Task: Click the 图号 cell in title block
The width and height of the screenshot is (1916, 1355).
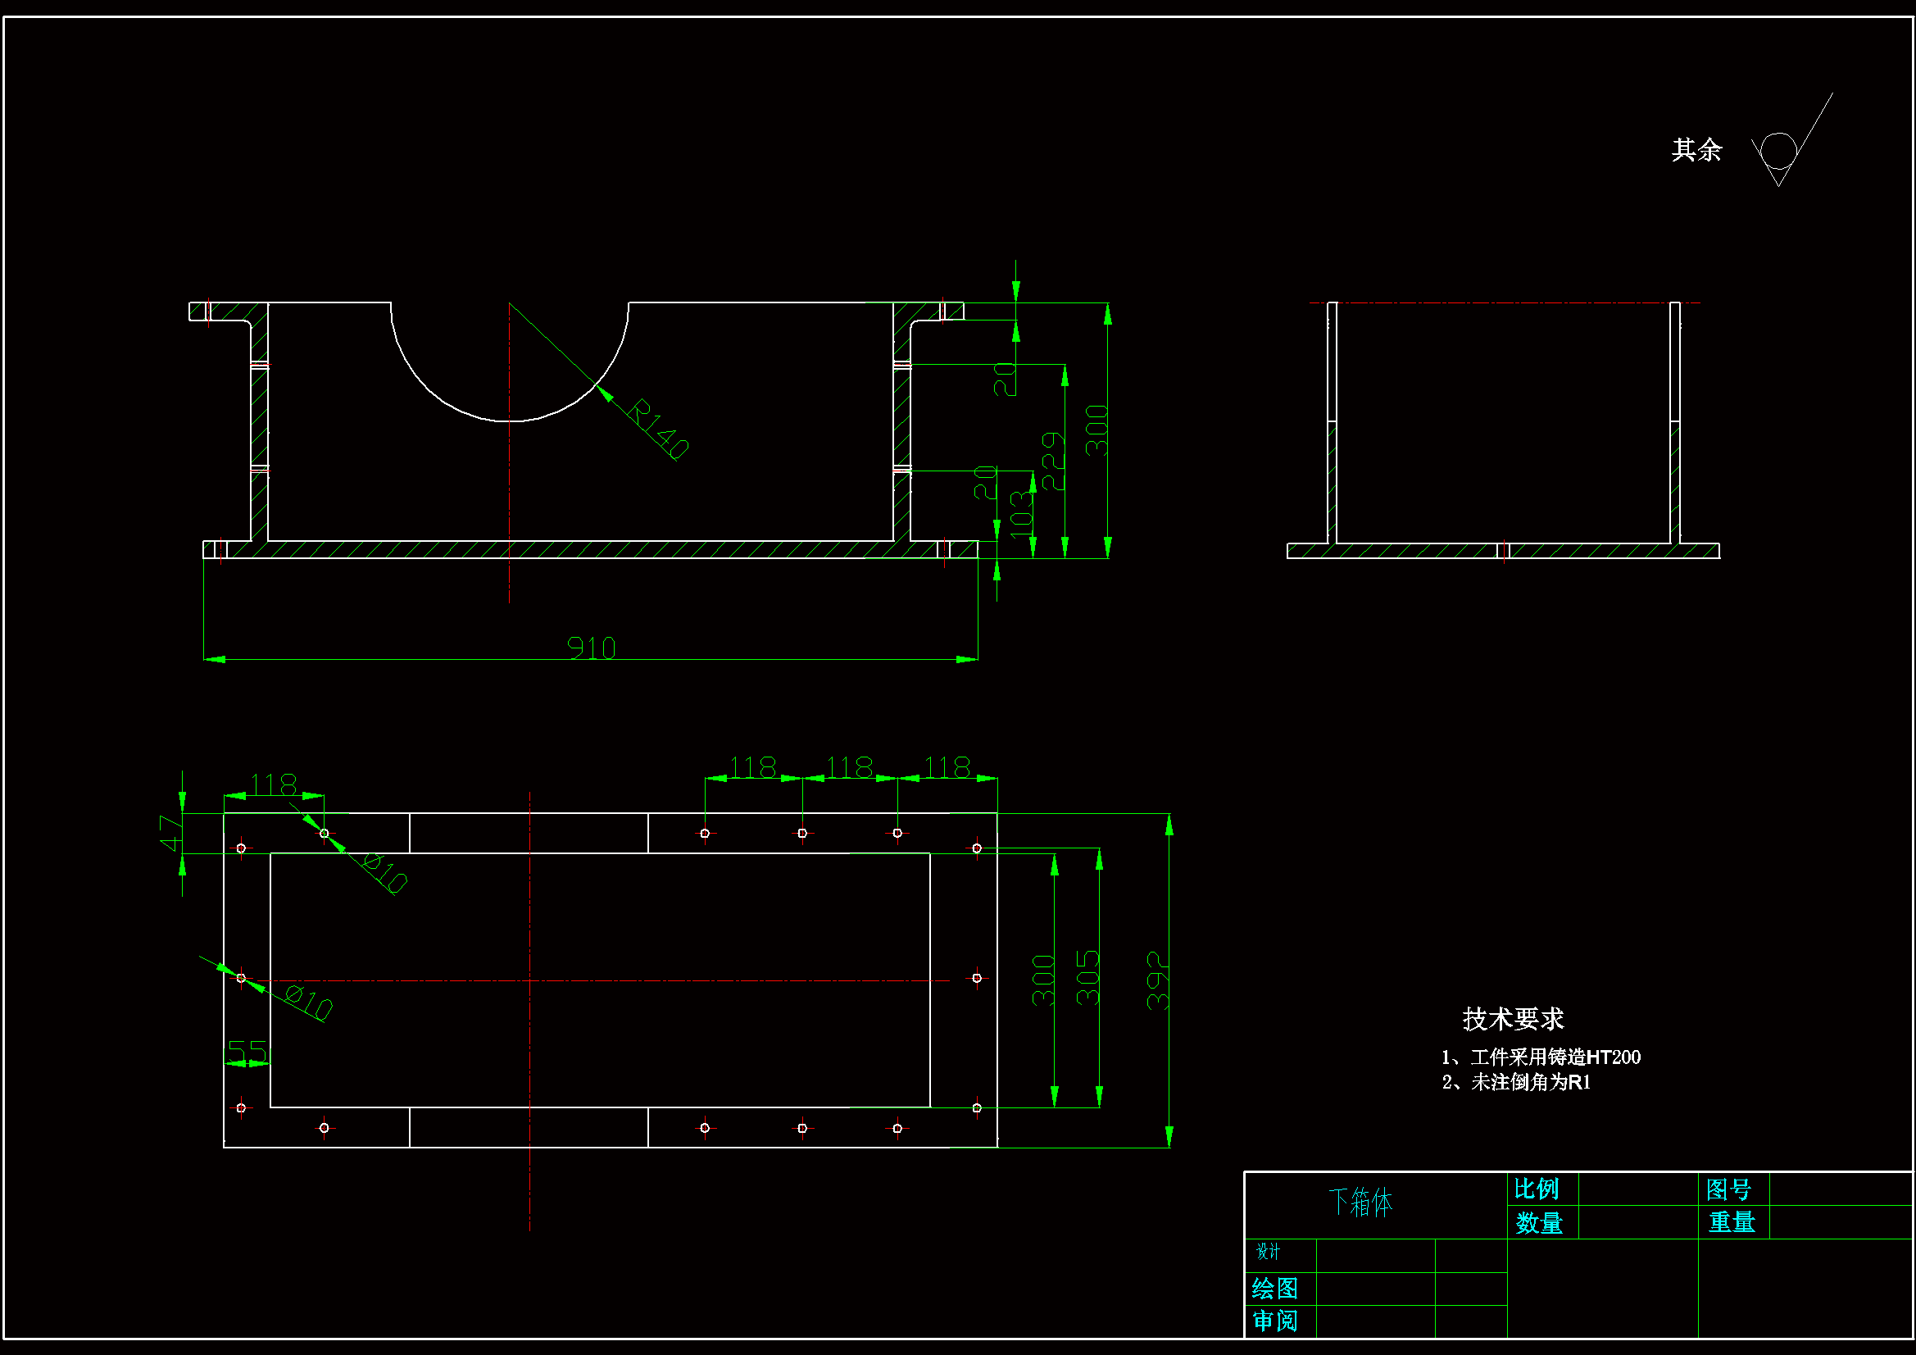Action: pyautogui.click(x=1728, y=1189)
